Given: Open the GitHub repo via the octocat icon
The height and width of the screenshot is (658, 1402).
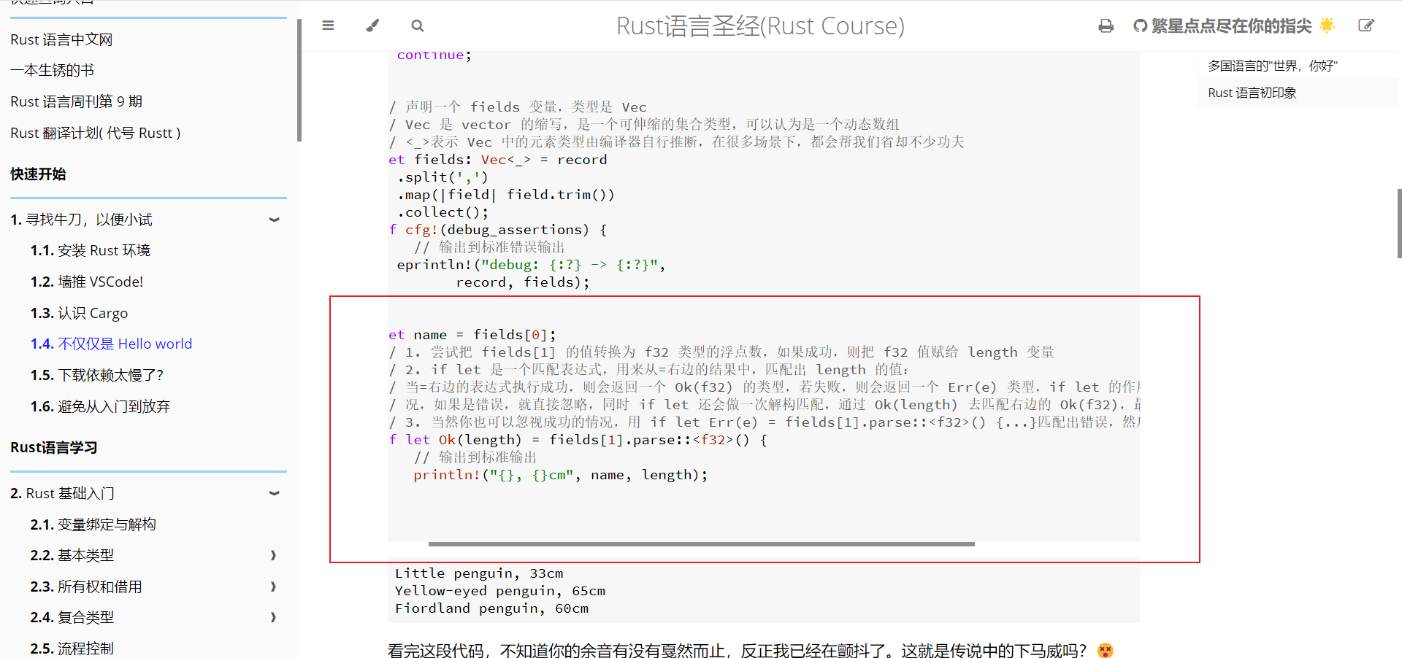Looking at the screenshot, I should 1140,26.
